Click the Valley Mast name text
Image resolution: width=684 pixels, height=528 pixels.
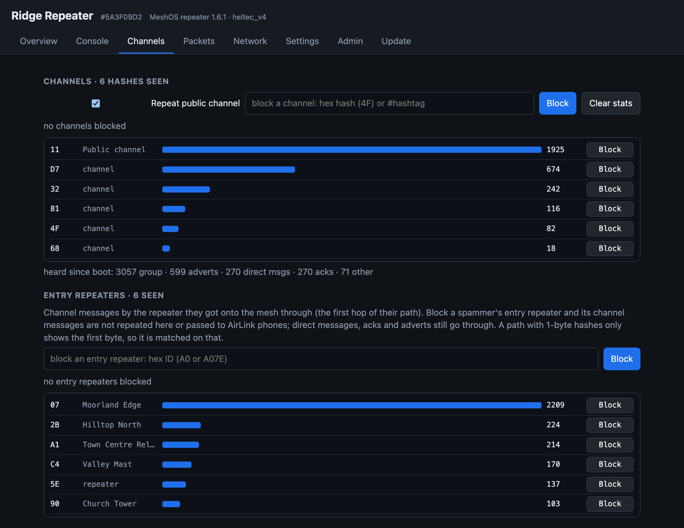[x=107, y=464]
